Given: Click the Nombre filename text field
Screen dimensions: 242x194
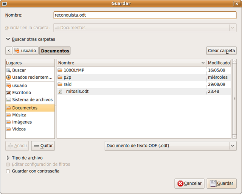Looking at the screenshot, I should [145, 15].
